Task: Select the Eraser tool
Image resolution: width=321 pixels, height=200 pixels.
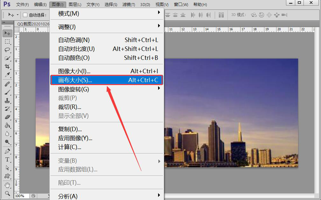Action: (x=7, y=117)
